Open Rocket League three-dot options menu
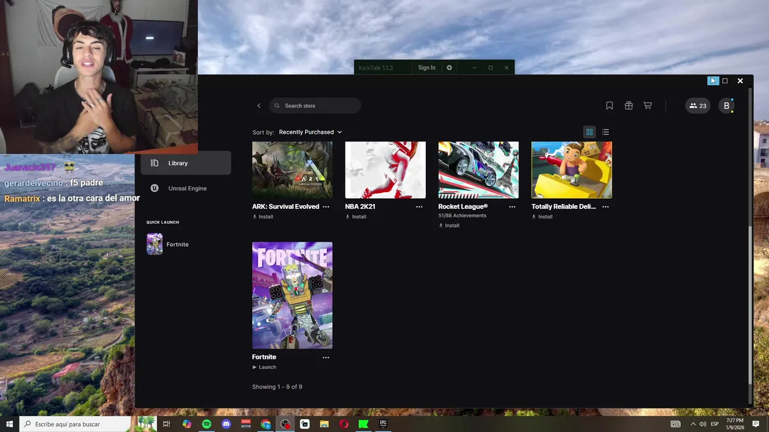Image resolution: width=769 pixels, height=432 pixels. tap(512, 206)
